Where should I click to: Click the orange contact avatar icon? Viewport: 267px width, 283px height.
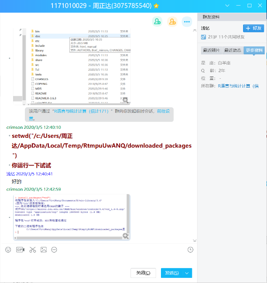tap(172, 22)
